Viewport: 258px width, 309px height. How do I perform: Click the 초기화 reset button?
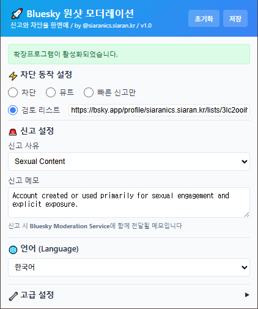(x=204, y=18)
